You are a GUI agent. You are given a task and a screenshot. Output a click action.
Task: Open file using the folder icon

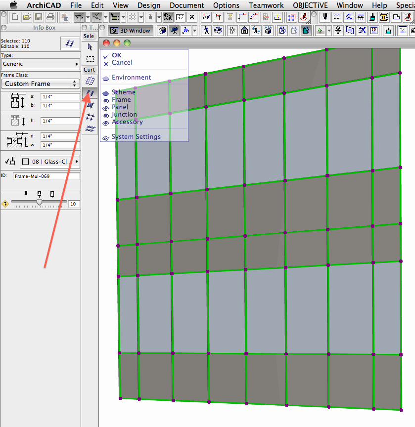pyautogui.click(x=27, y=17)
